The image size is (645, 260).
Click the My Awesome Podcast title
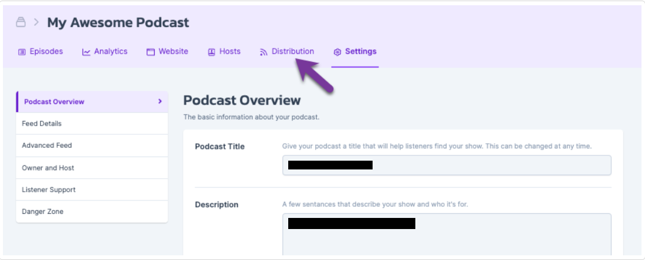click(118, 23)
